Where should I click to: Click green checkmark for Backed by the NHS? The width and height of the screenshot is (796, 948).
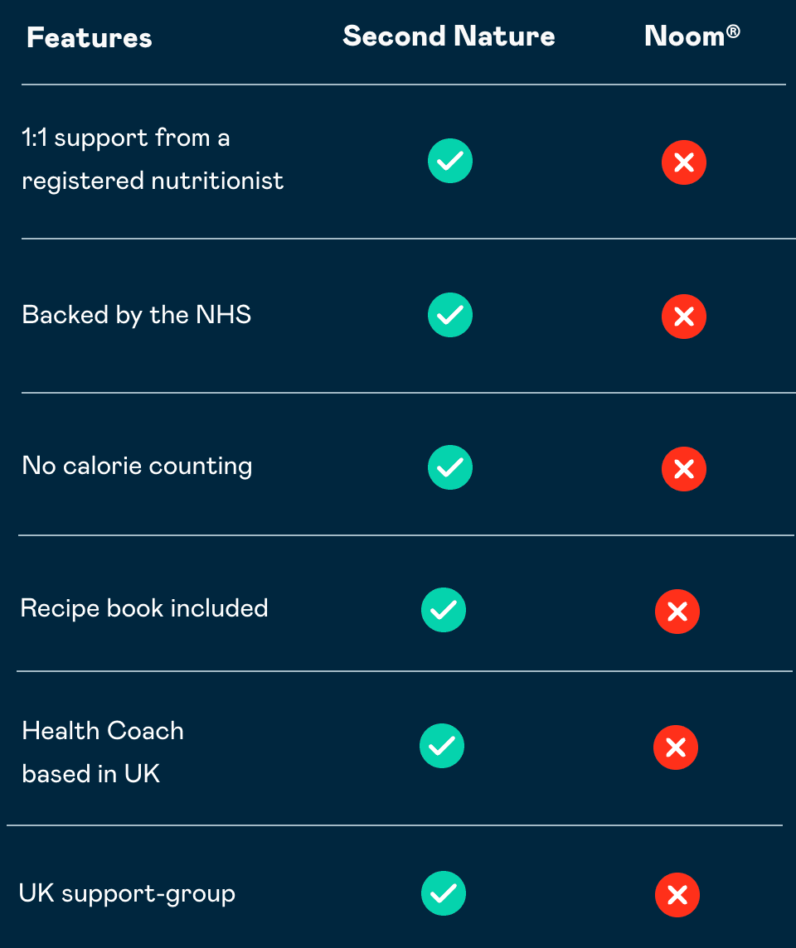tap(450, 315)
